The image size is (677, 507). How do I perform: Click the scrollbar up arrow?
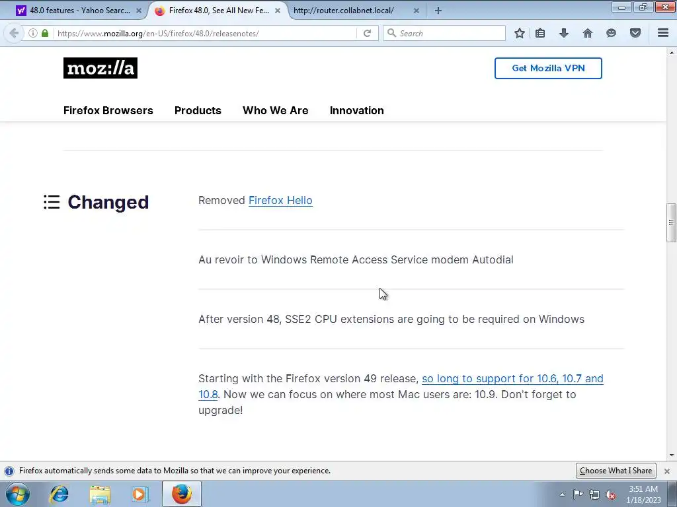click(x=672, y=53)
